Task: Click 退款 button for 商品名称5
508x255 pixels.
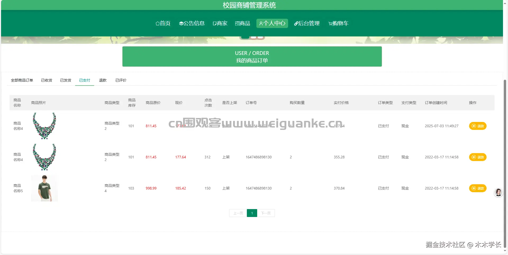Action: tap(478, 188)
